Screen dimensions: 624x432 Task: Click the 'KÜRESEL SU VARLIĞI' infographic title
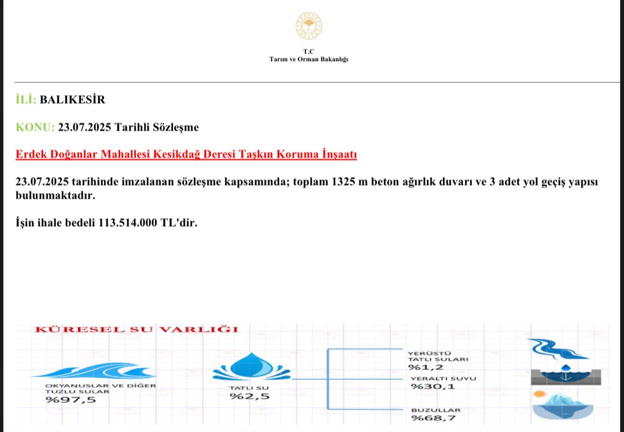tap(137, 329)
